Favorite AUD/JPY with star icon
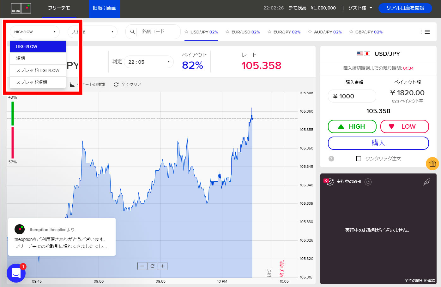The height and width of the screenshot is (287, 441). click(310, 32)
